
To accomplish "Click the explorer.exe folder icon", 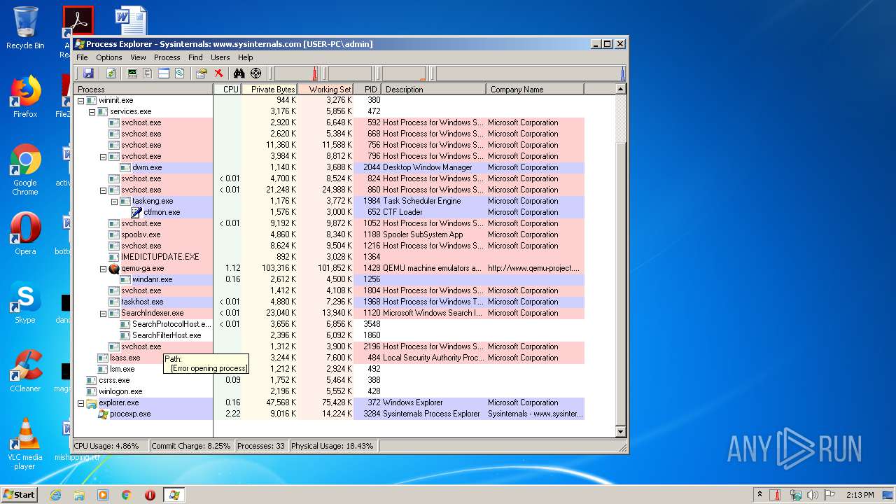I will (92, 402).
